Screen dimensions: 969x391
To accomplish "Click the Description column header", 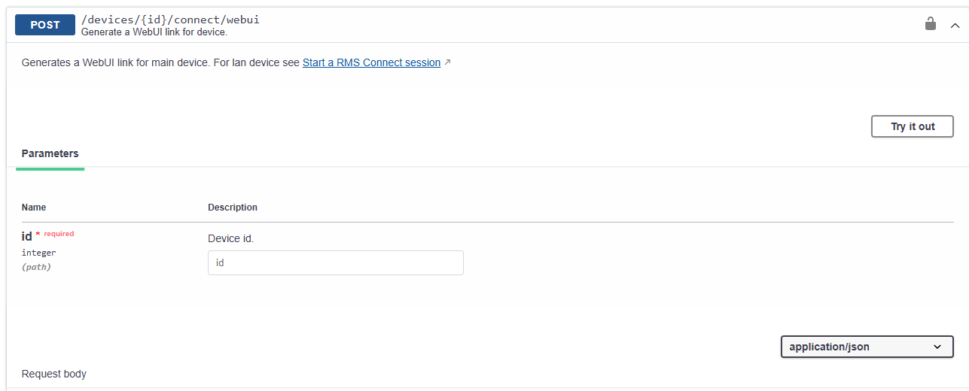I will tap(233, 208).
